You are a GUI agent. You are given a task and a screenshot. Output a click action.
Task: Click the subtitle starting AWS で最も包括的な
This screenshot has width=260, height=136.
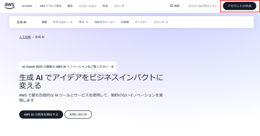(91, 98)
